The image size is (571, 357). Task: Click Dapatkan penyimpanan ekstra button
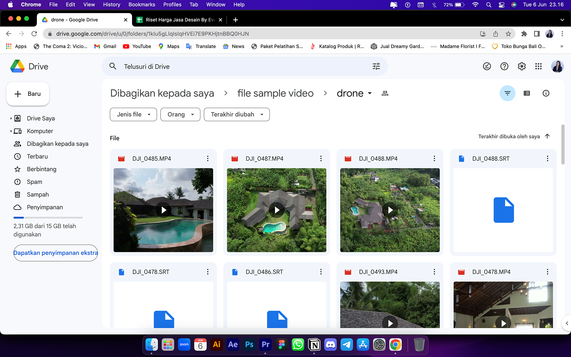pos(56,253)
